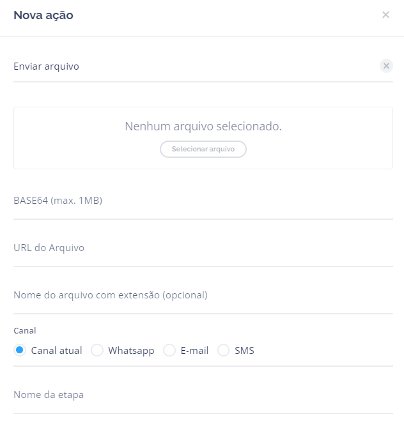Pick the SMS radio circle
The height and width of the screenshot is (430, 404).
coord(224,350)
